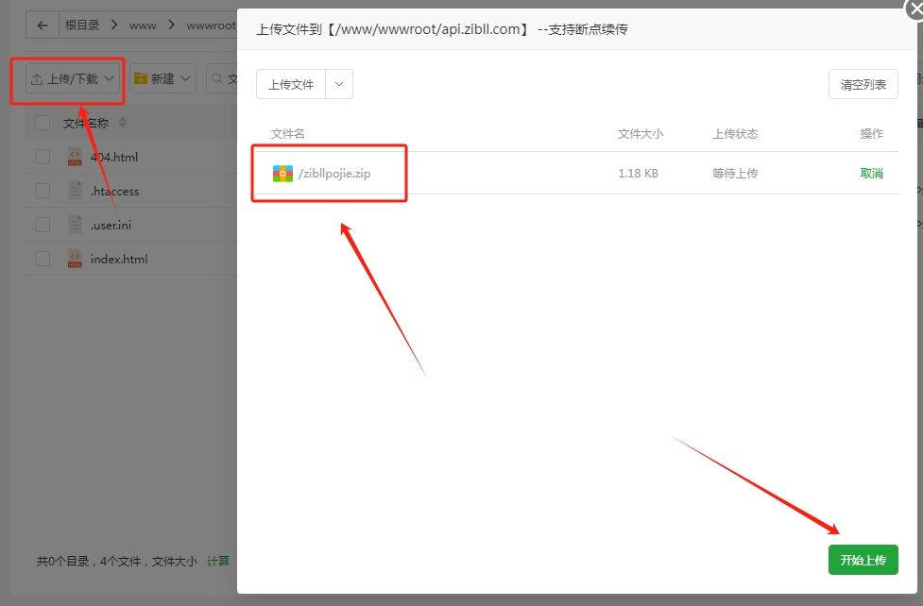
Task: Tick the checkbox next to 404.html
Action: tap(43, 157)
